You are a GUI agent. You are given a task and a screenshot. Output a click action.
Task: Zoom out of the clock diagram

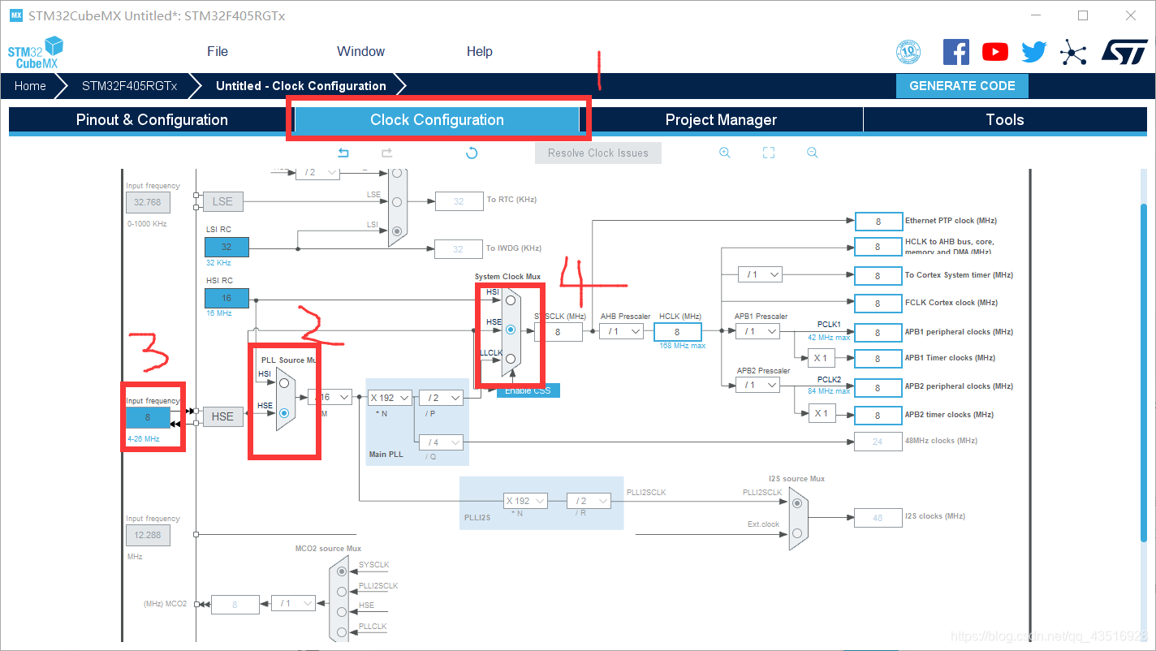pyautogui.click(x=812, y=153)
